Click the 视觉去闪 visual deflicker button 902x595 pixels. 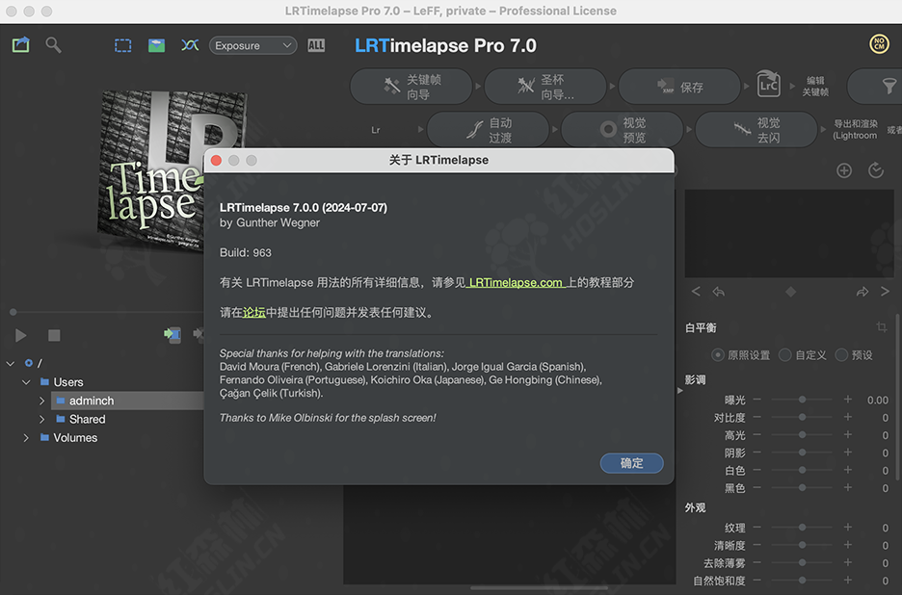[756, 130]
